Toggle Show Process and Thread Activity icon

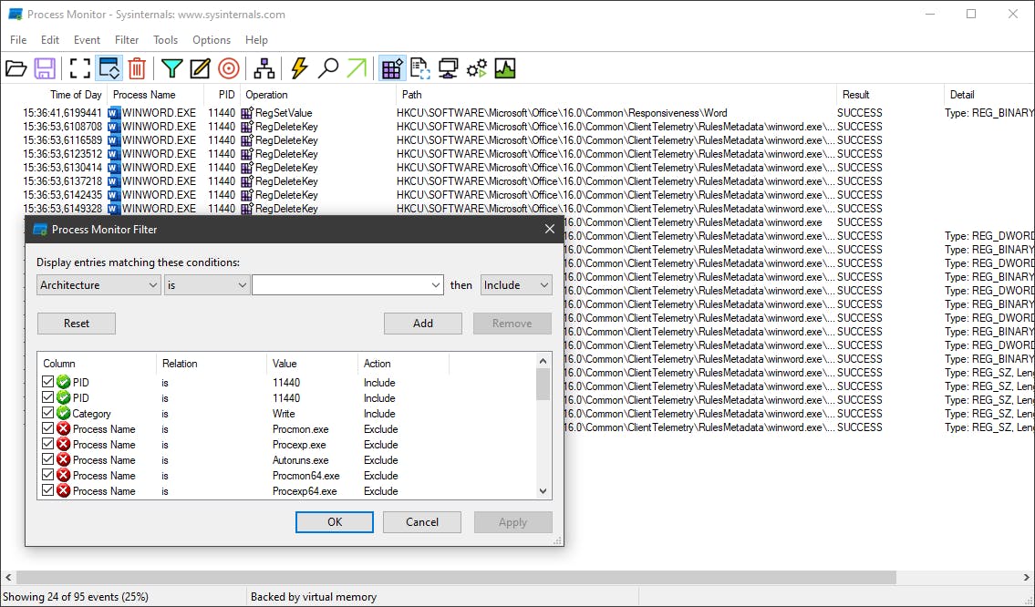point(477,68)
